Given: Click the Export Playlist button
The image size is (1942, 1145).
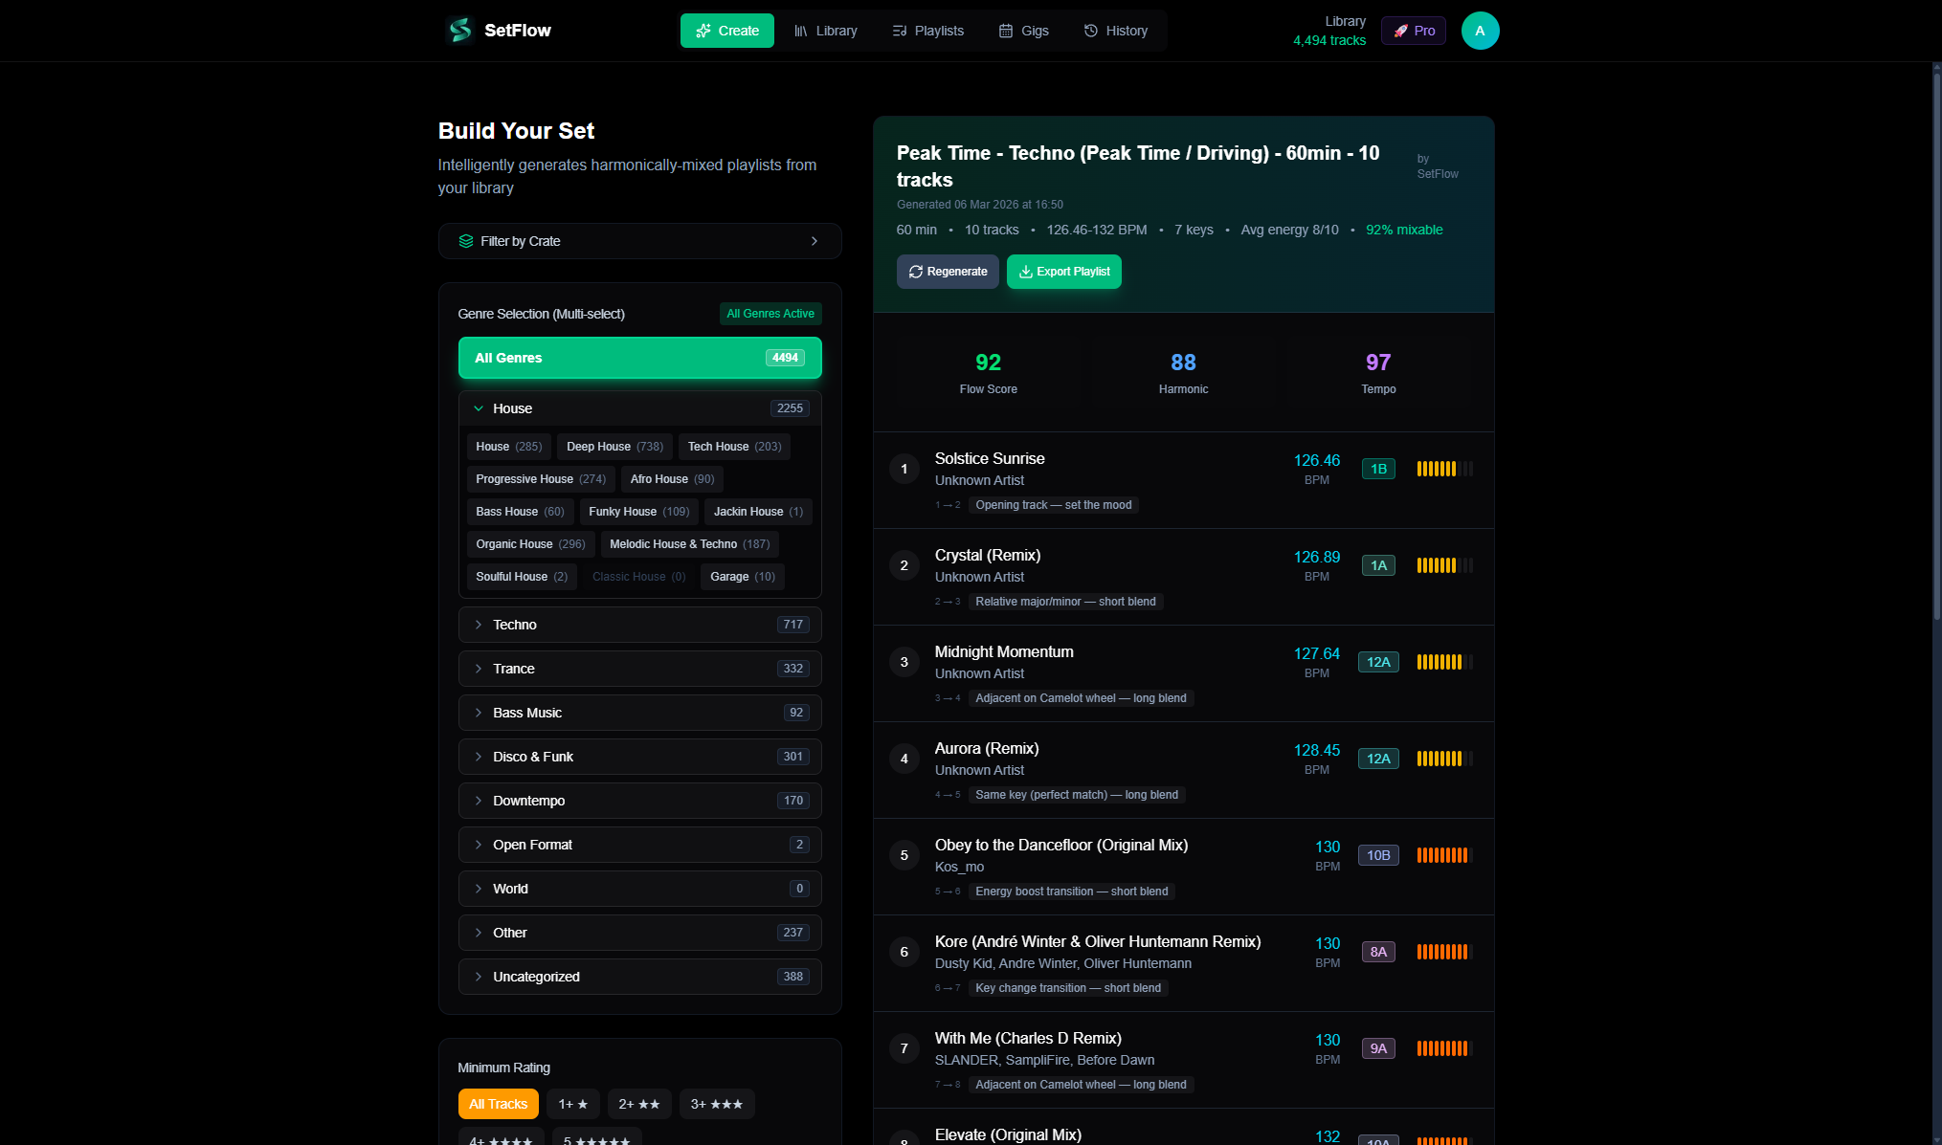Looking at the screenshot, I should [x=1063, y=271].
